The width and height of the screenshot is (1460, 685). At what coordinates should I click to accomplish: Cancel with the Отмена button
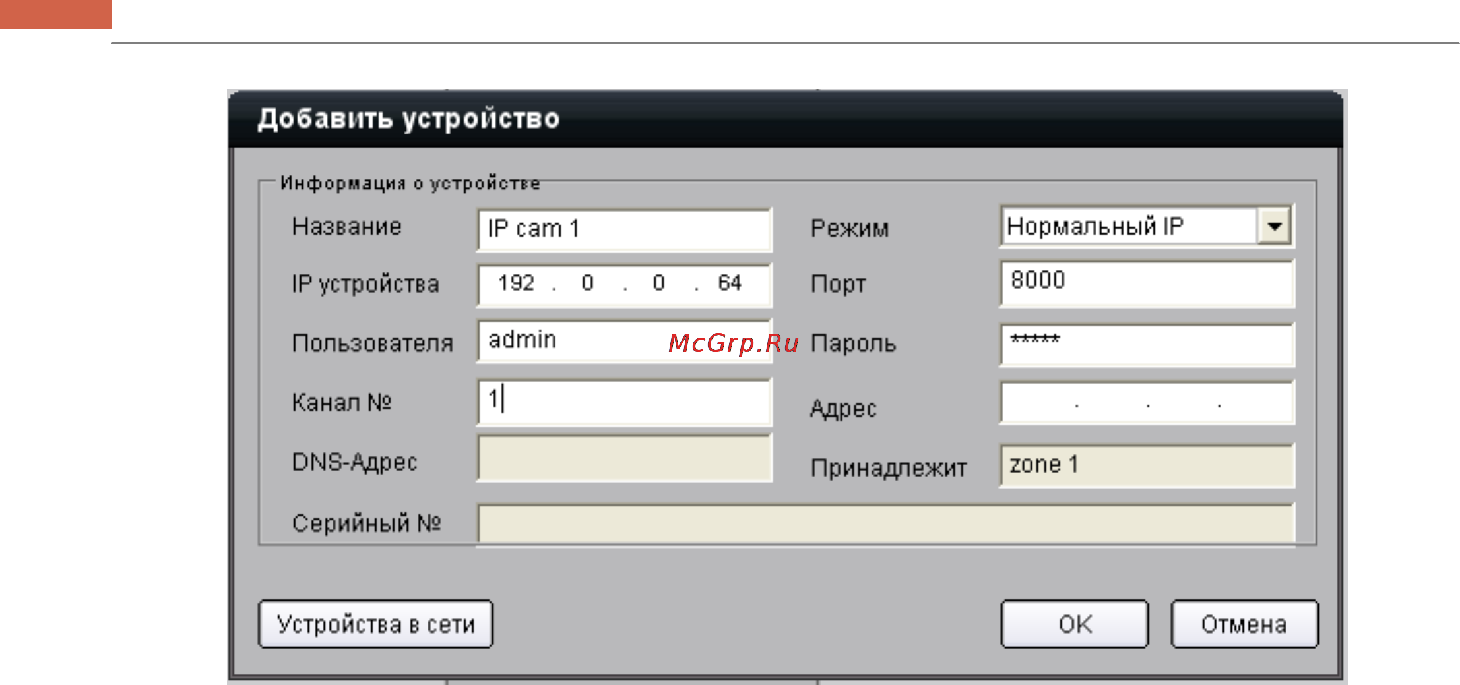coord(1244,624)
